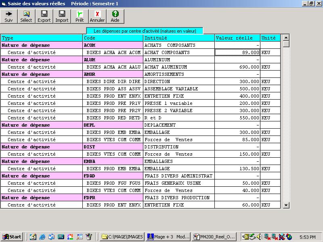Switch to Mage + 3 Mod... taskbar window
This screenshot has width=323, height=242.
click(x=168, y=237)
